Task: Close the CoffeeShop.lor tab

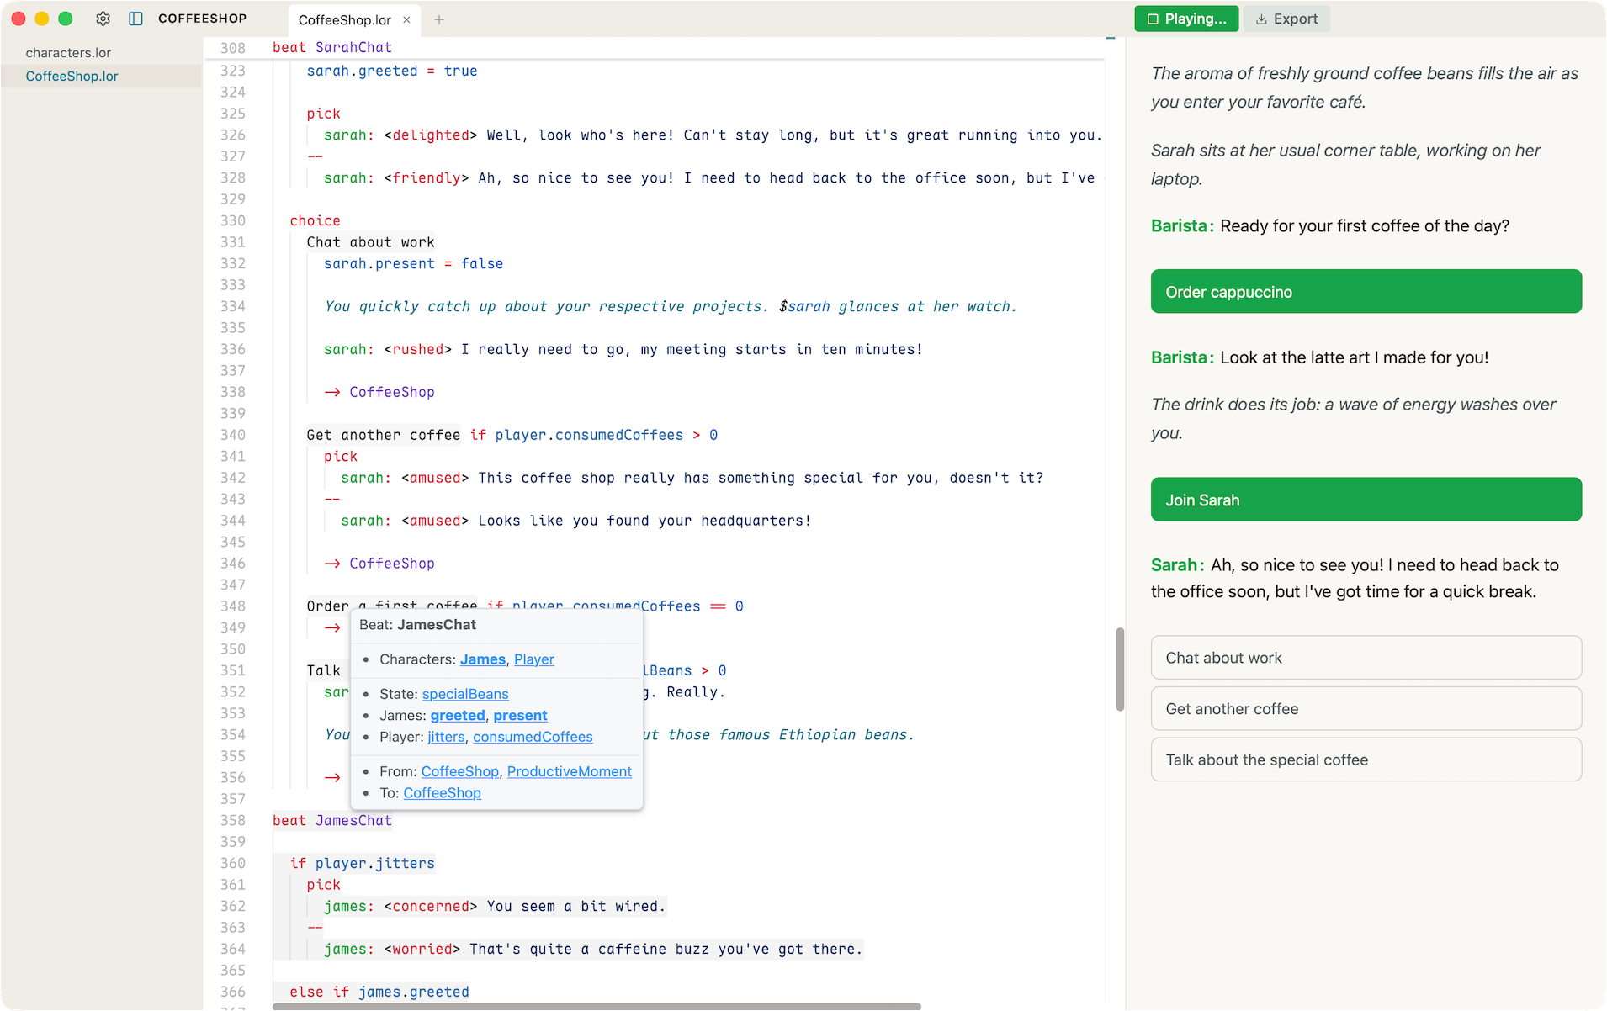Action: [x=406, y=19]
